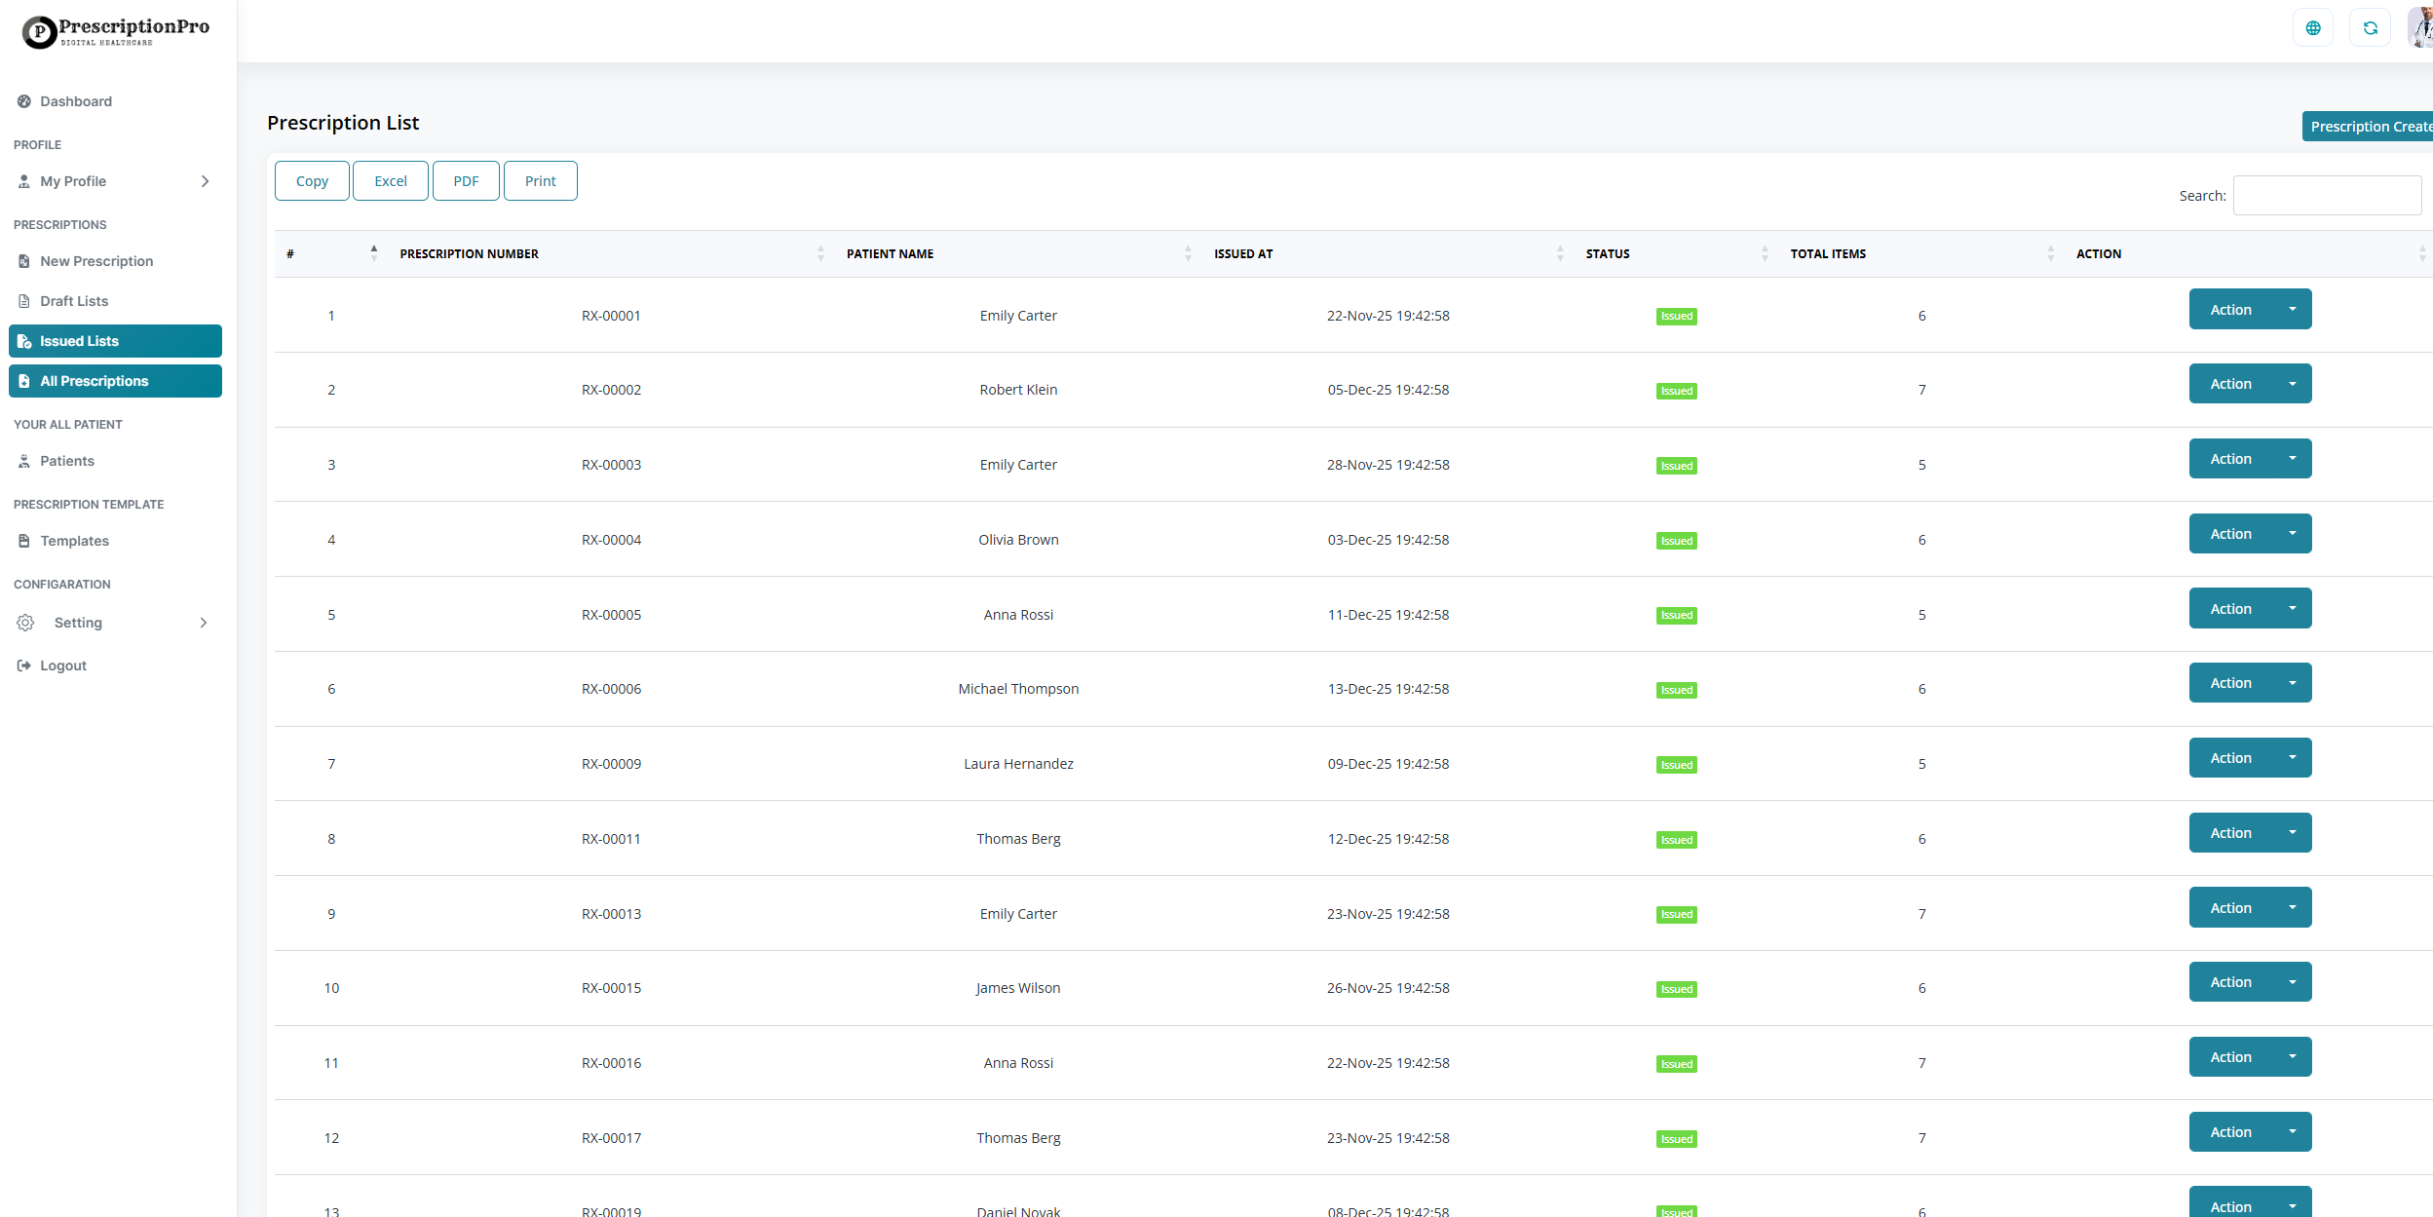Go to Draft Lists menu item

coord(74,301)
